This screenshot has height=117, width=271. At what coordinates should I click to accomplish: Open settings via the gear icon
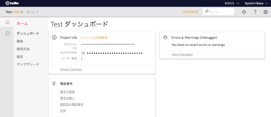coord(265,12)
